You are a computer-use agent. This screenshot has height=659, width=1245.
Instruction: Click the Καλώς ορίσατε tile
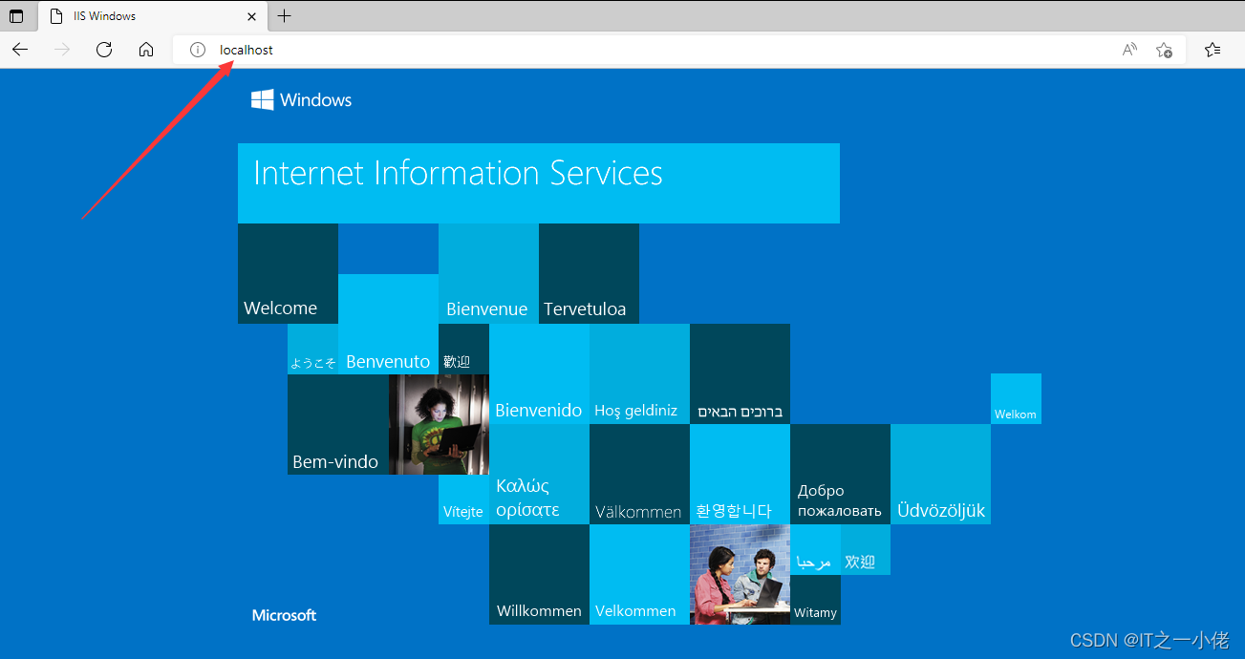tap(539, 474)
